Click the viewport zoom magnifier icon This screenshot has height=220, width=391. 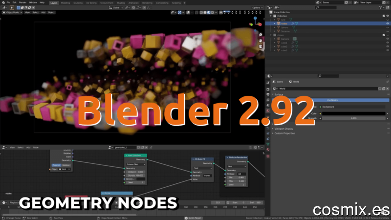(261, 35)
